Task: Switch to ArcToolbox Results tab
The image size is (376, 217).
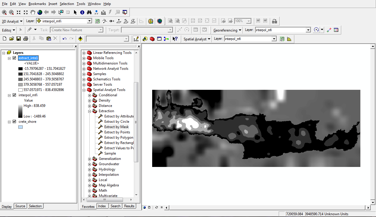Action: [x=129, y=206]
